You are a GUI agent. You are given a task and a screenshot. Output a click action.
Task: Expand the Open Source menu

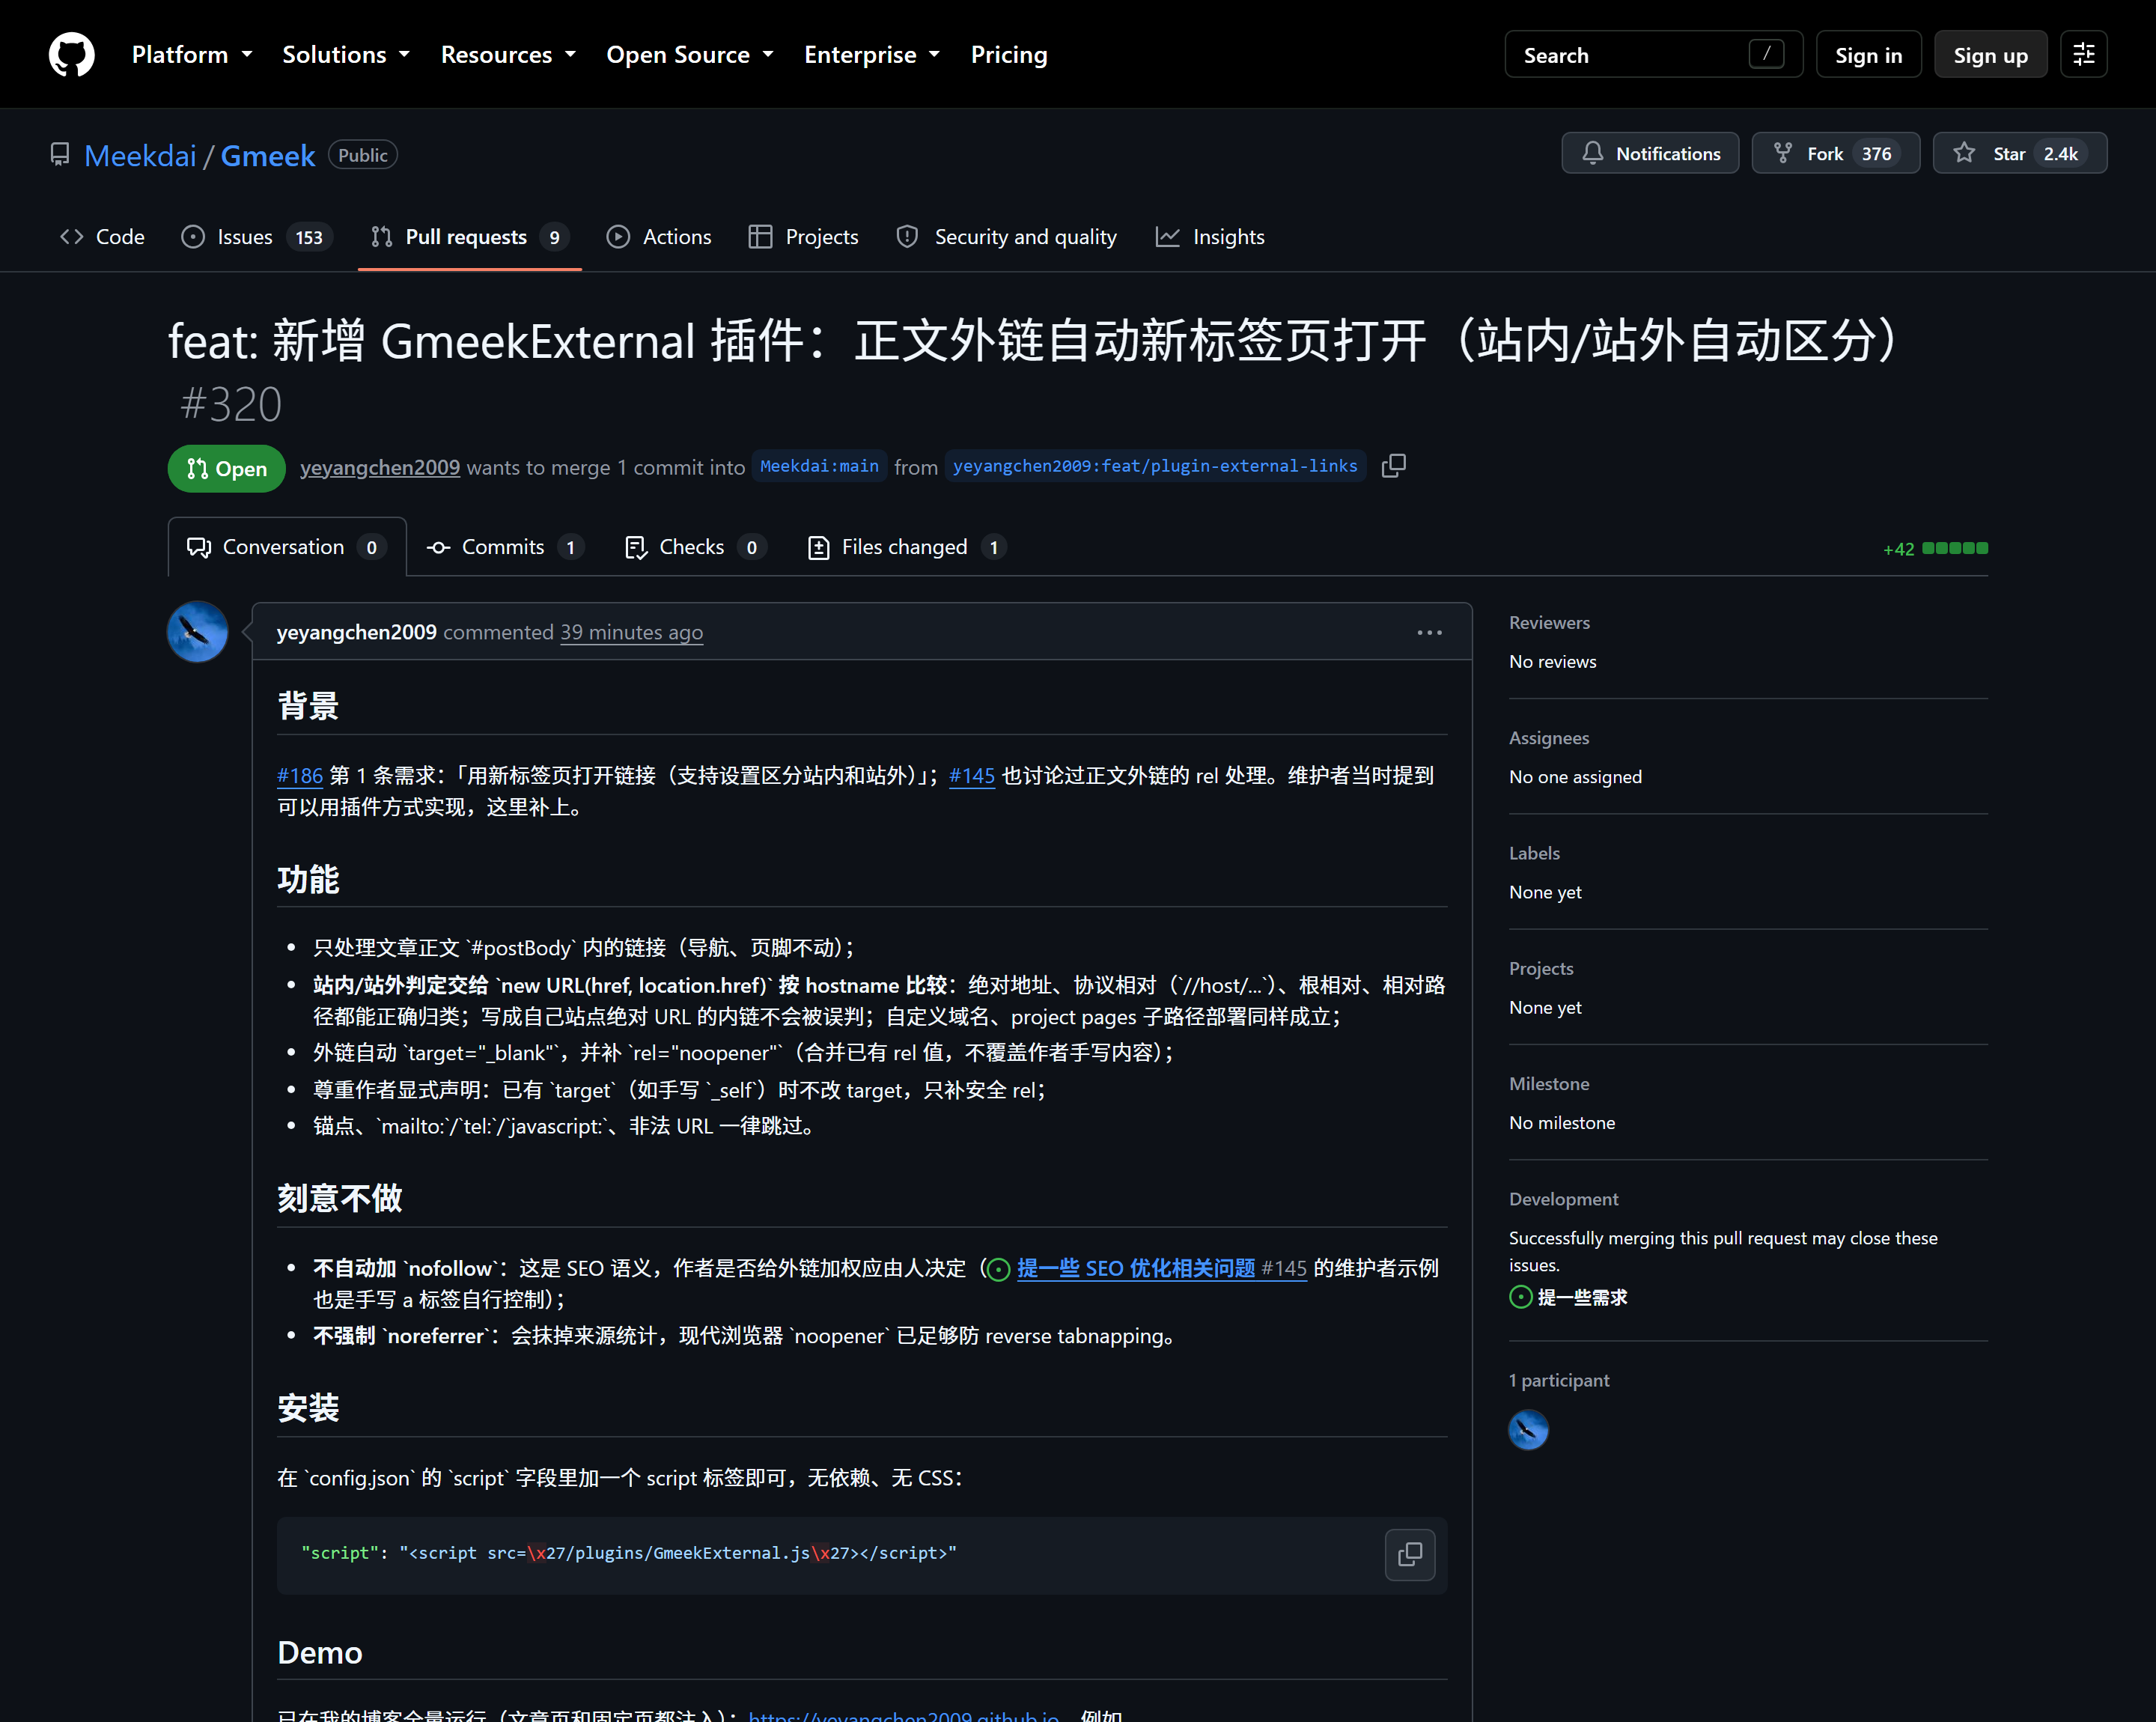pyautogui.click(x=690, y=55)
